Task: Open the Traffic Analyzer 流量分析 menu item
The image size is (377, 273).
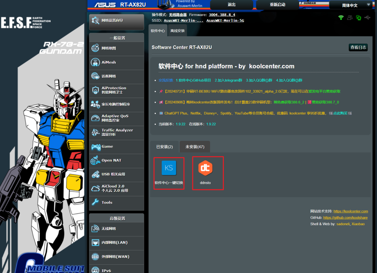Action: (117, 132)
